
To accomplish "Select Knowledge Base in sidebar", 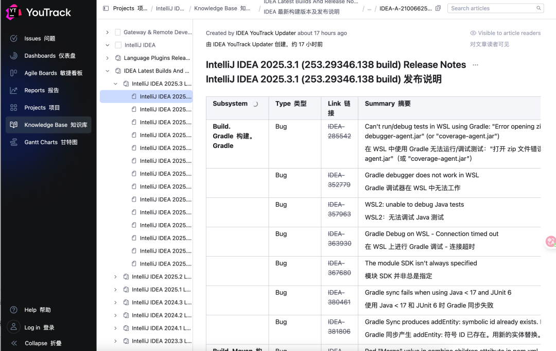I will [x=48, y=125].
